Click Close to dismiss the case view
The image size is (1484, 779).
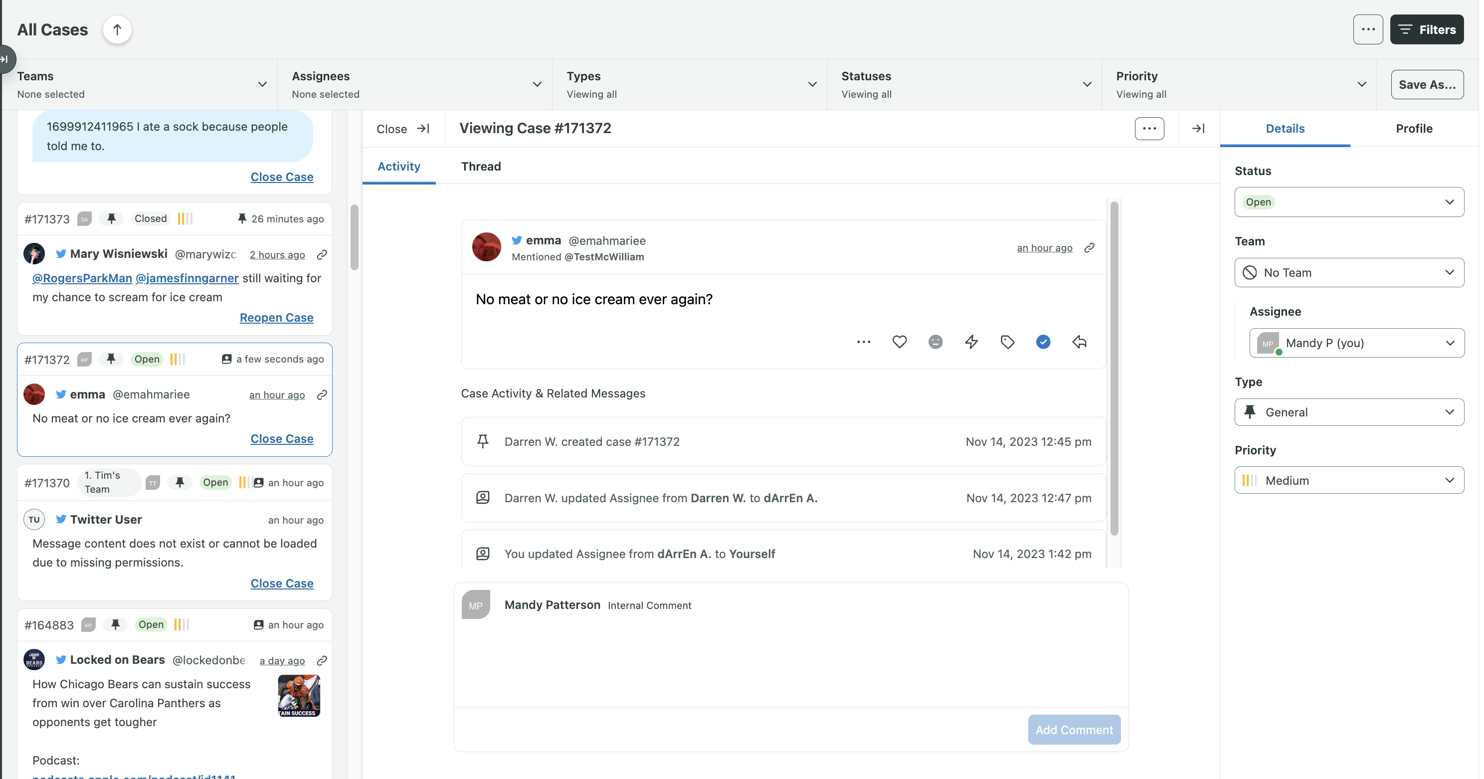[403, 129]
